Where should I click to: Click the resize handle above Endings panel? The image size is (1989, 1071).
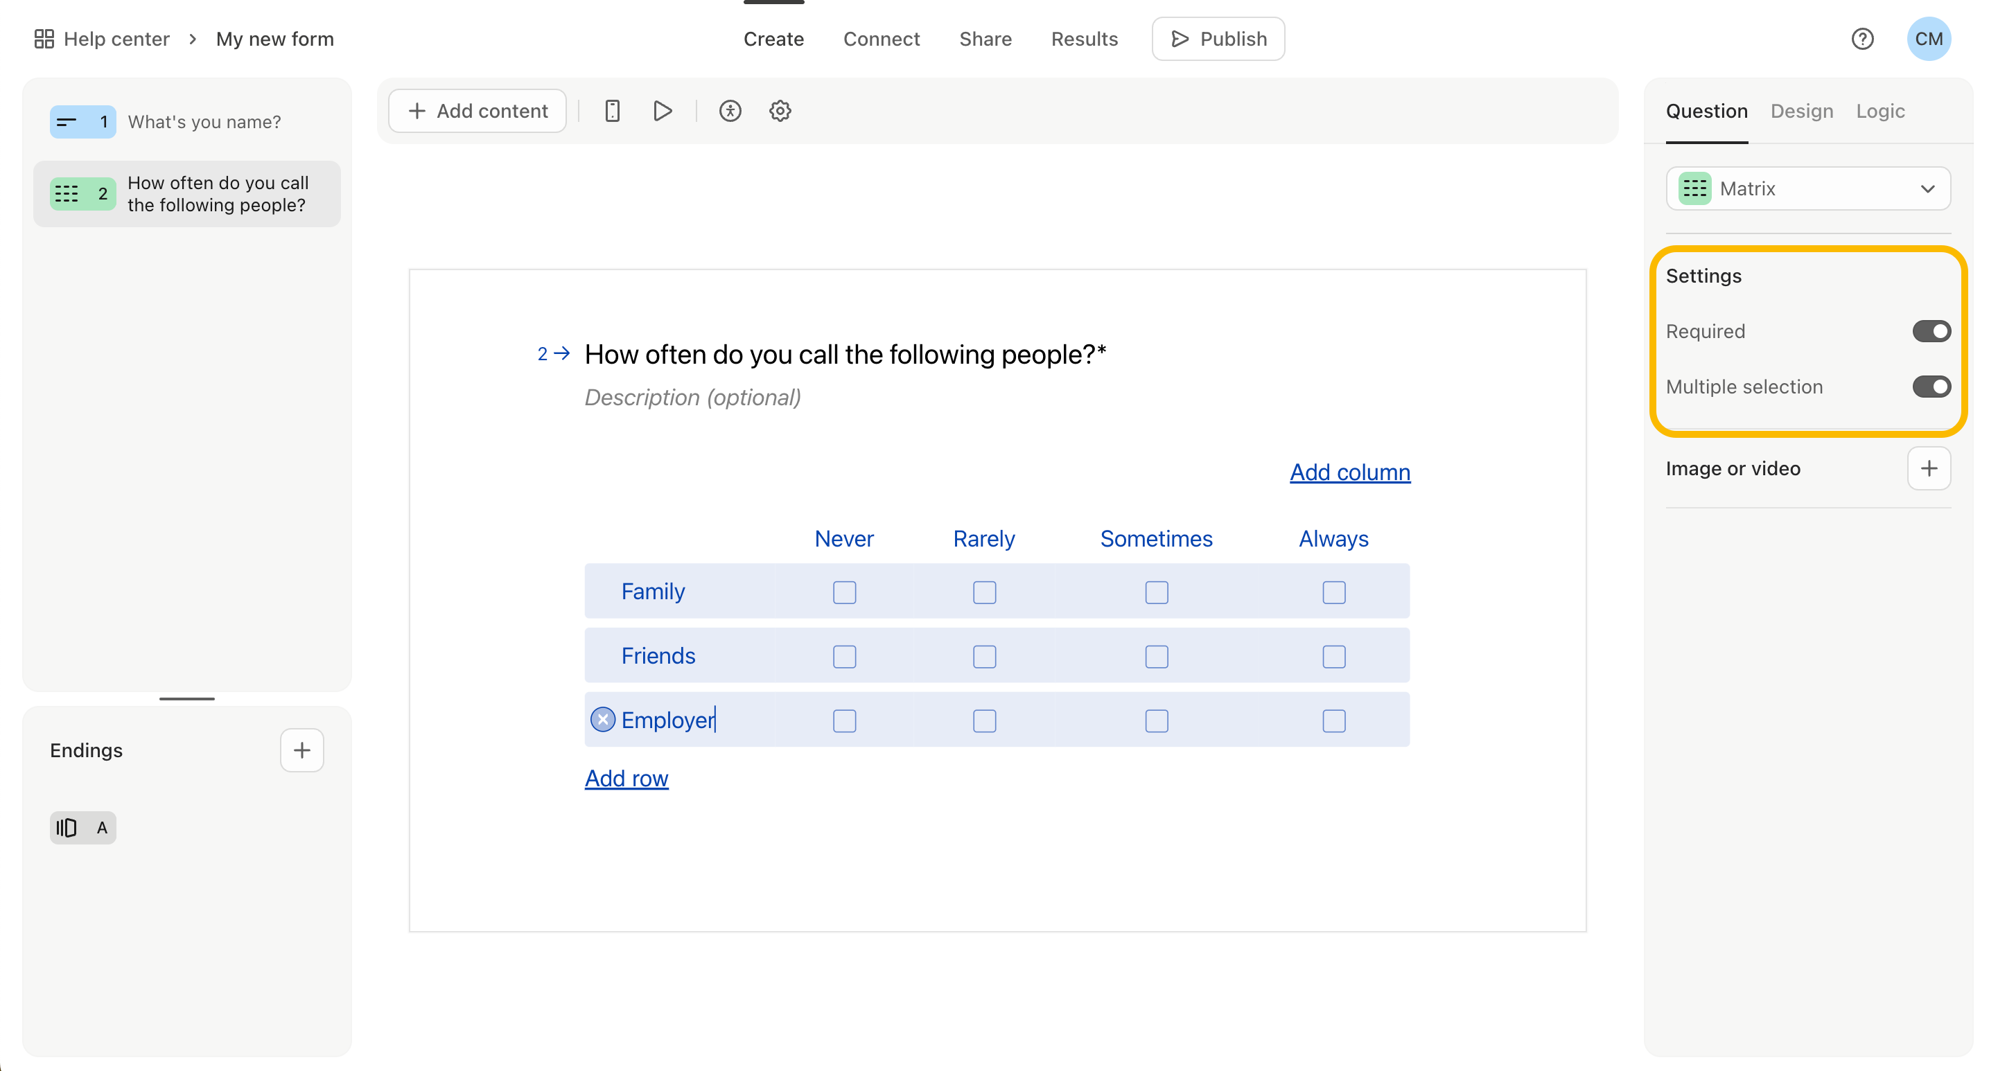[187, 698]
